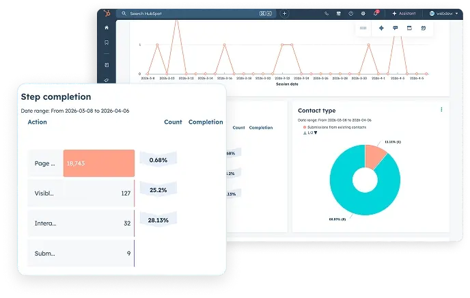Open Contact type three-dot options menu
Viewport: 470px width, 298px height.
441,109
